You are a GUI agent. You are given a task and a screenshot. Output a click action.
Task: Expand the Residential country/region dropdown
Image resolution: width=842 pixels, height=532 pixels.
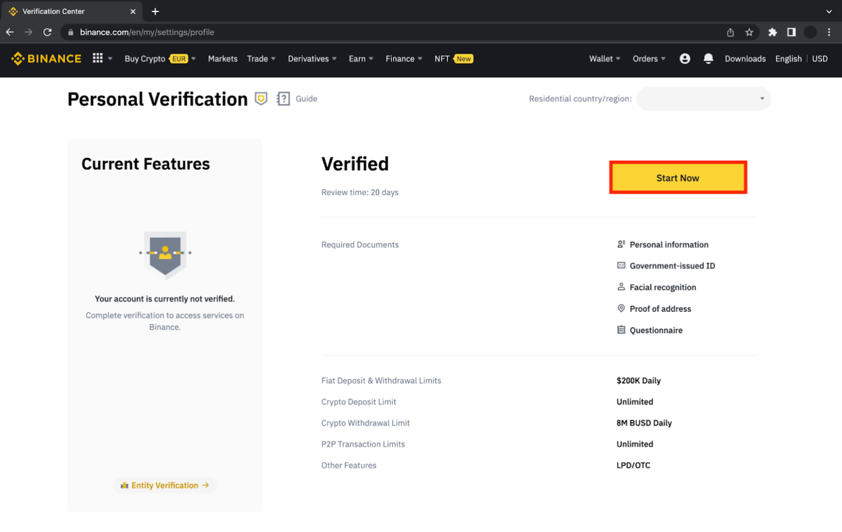[x=704, y=99]
